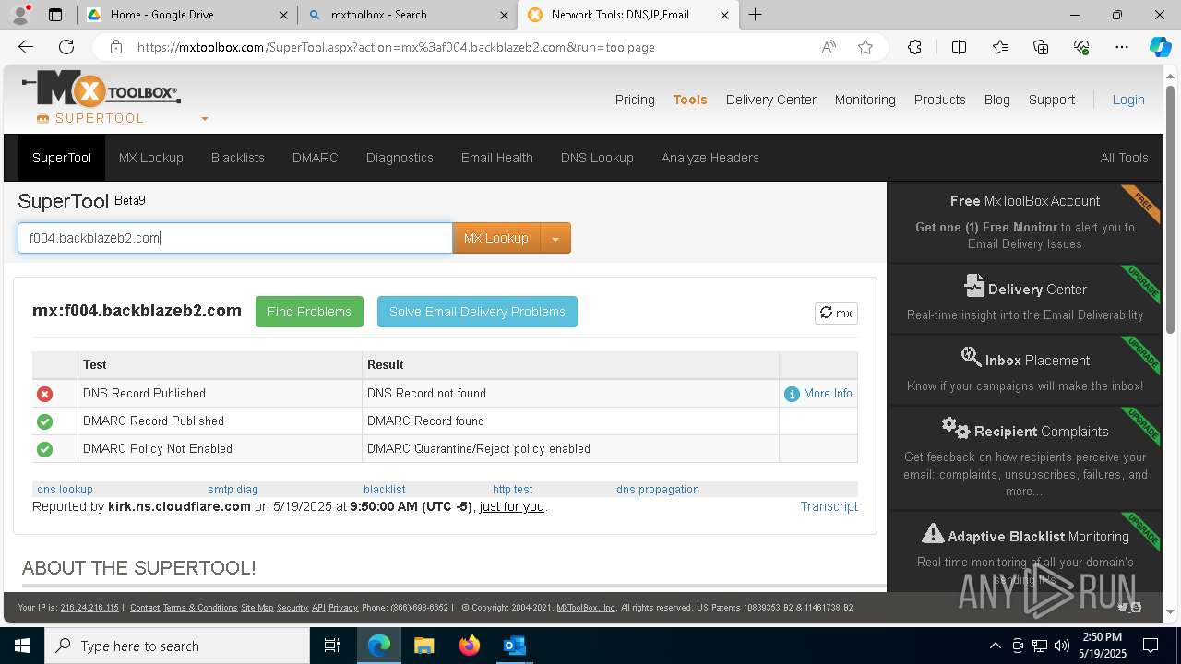Open the Collections icon
The height and width of the screenshot is (664, 1181).
[x=1041, y=47]
